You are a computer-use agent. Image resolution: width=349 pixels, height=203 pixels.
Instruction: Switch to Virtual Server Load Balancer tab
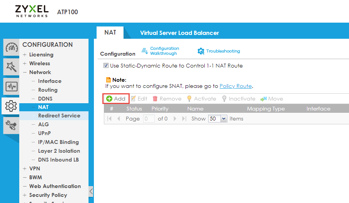click(179, 33)
